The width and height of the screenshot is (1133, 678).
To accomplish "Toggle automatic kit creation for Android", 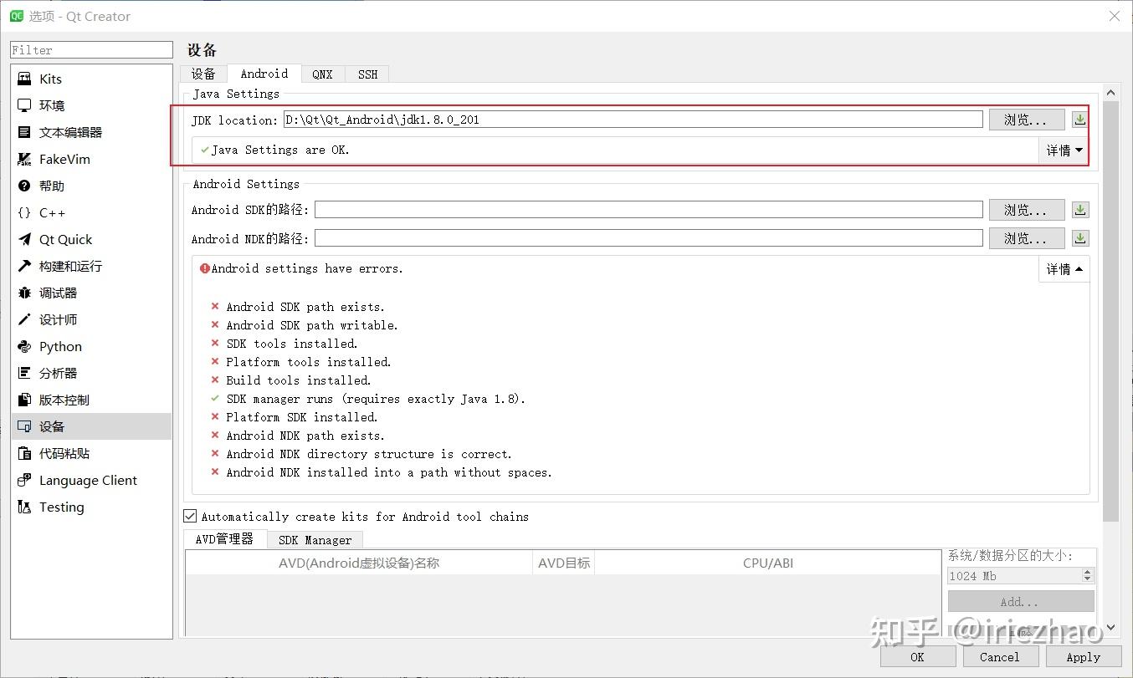I will click(x=190, y=517).
